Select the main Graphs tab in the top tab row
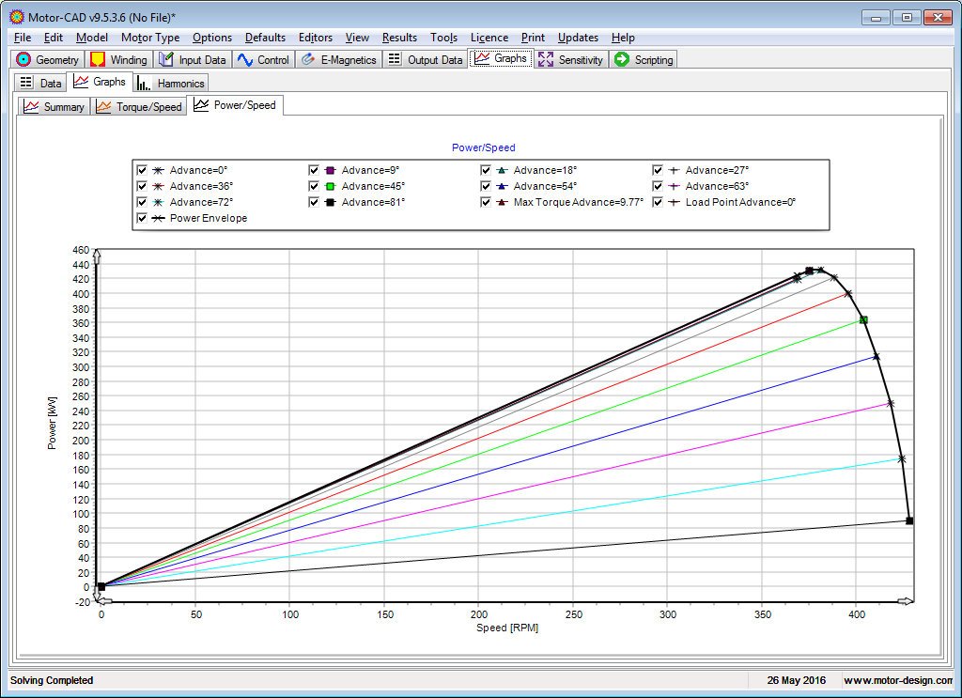 click(x=501, y=58)
